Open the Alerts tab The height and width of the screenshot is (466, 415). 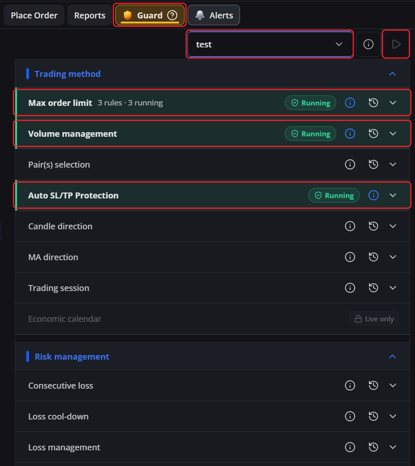coord(213,15)
